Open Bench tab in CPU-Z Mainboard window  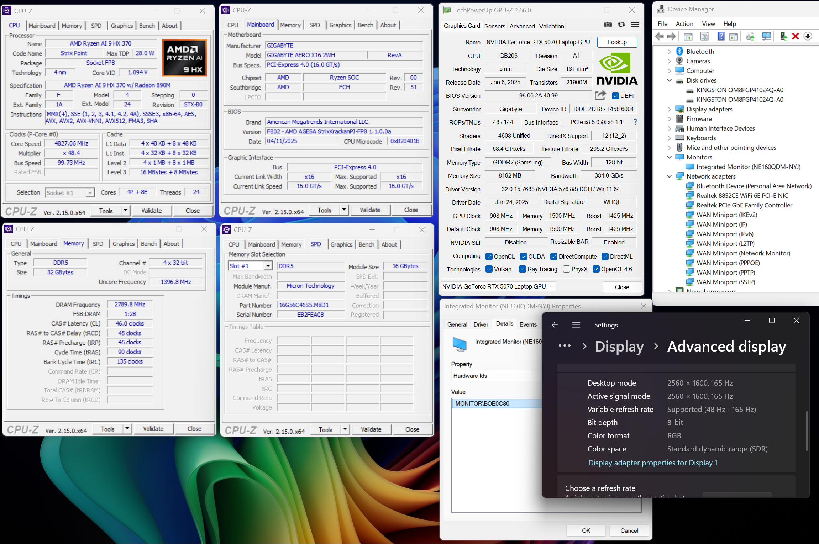point(366,25)
